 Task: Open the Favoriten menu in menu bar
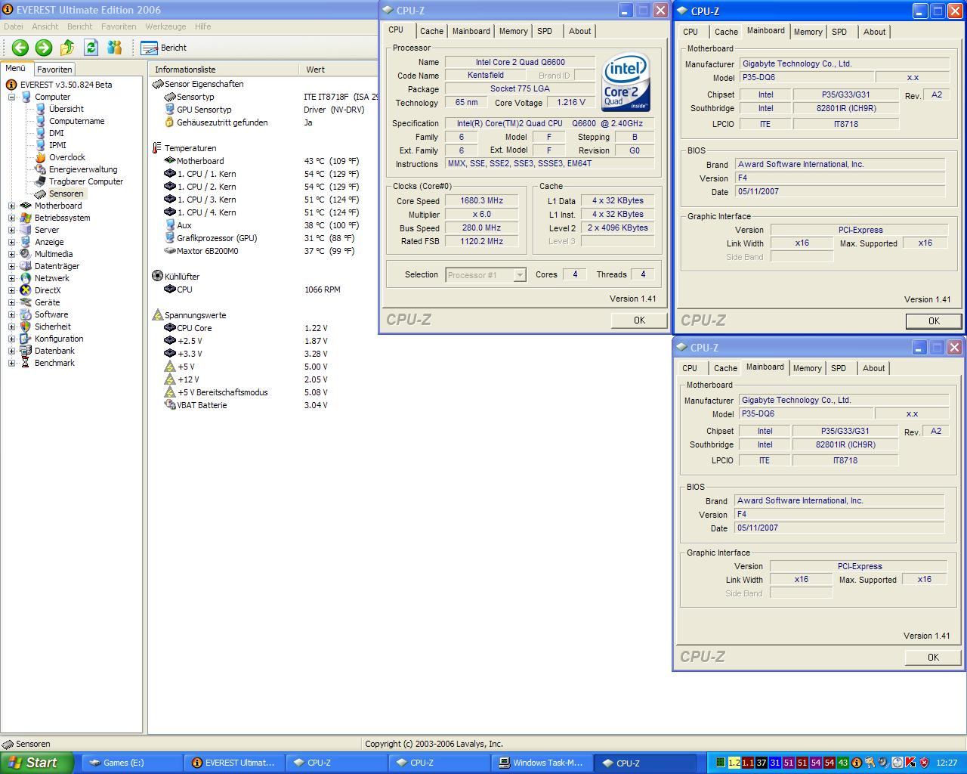tap(119, 26)
